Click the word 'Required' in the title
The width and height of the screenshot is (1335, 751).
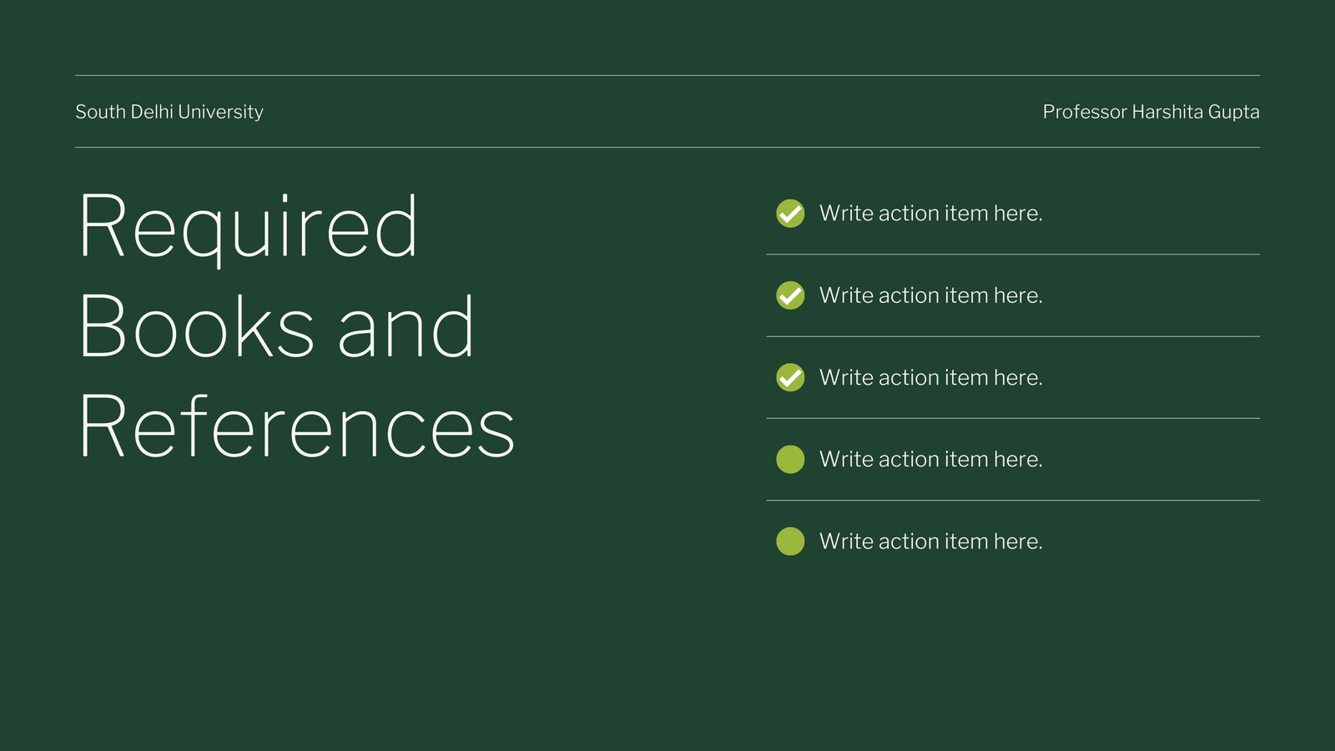tap(248, 229)
